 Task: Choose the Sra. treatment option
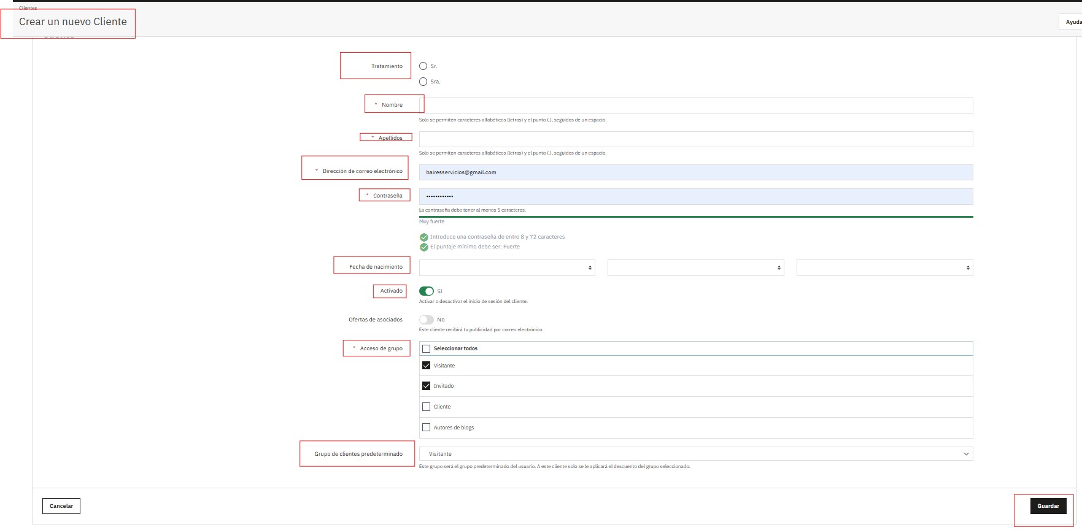pyautogui.click(x=423, y=82)
